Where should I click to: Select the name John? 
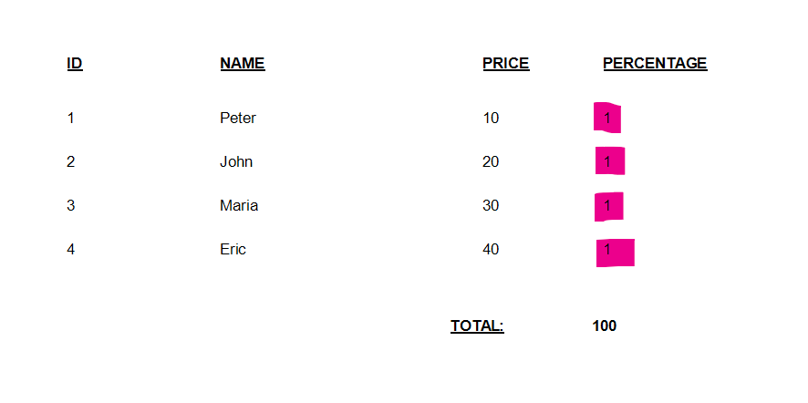click(236, 162)
